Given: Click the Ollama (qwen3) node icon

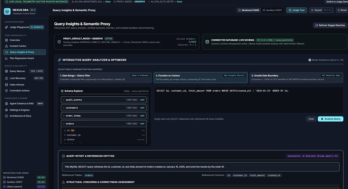Looking at the screenshot, I should click(x=4, y=186).
